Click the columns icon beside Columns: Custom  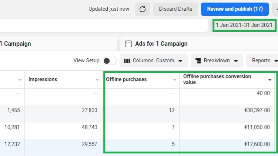coord(127,61)
